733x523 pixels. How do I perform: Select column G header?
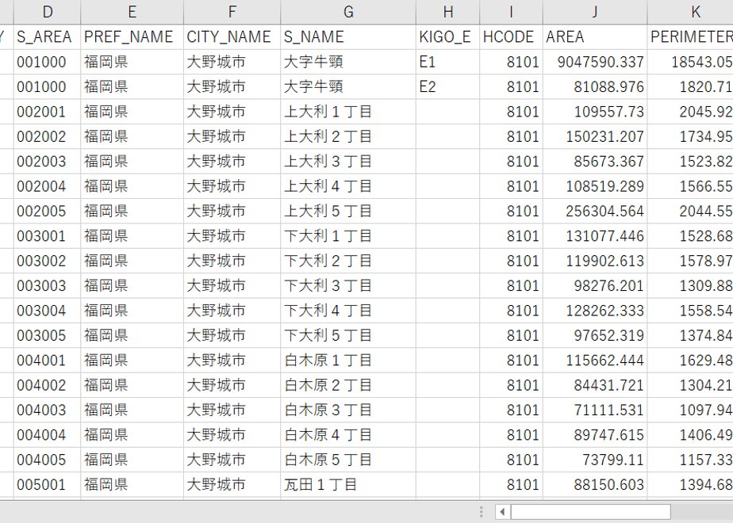point(348,12)
